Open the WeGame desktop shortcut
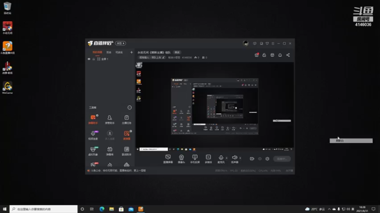The height and width of the screenshot is (213, 380). coord(8,88)
